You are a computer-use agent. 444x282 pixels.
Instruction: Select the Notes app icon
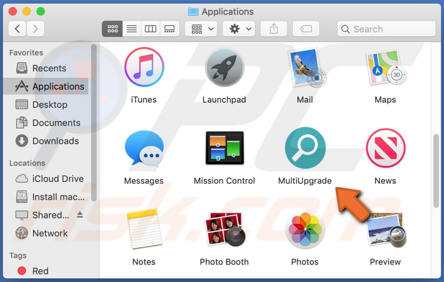point(144,229)
